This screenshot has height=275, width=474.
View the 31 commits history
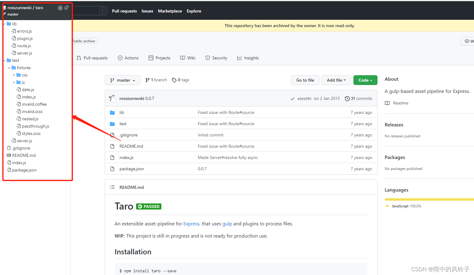[x=358, y=98]
